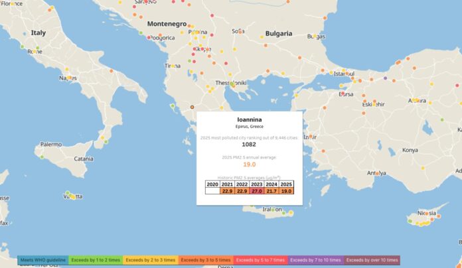Click the orange marker at Antalya

click(377, 174)
